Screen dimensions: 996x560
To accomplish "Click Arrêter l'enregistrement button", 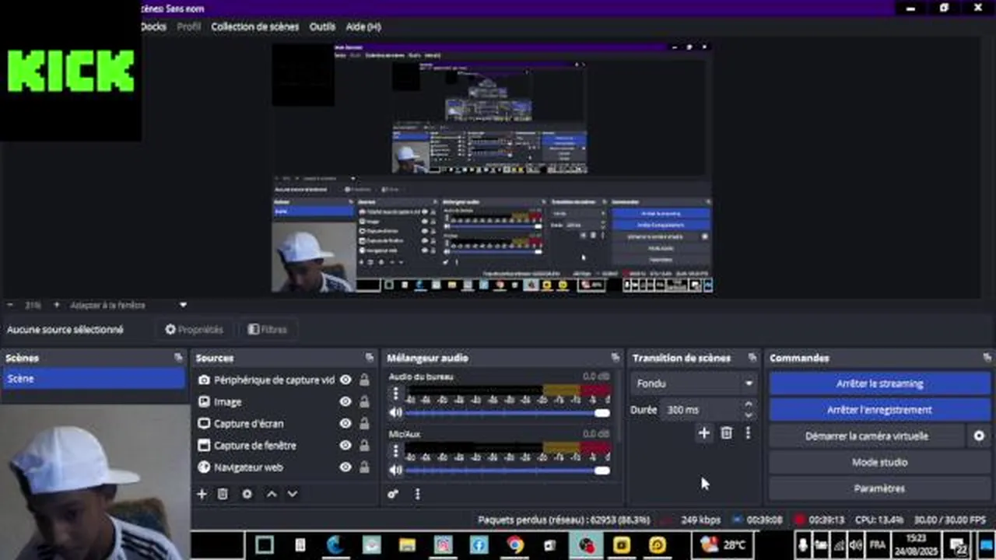I will tap(879, 410).
